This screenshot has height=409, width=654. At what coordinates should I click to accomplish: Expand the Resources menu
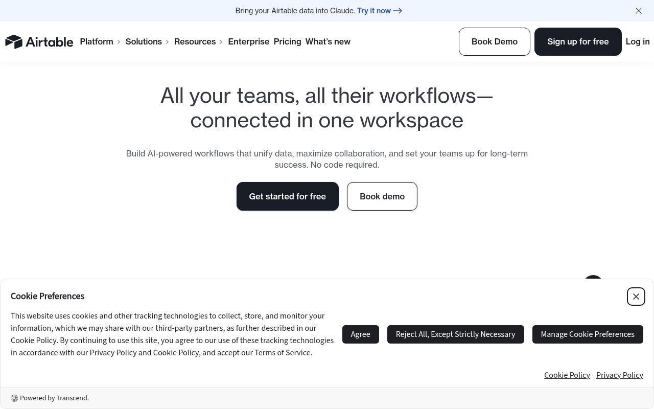click(x=199, y=41)
